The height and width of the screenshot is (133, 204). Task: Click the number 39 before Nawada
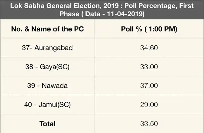pyautogui.click(x=31, y=85)
